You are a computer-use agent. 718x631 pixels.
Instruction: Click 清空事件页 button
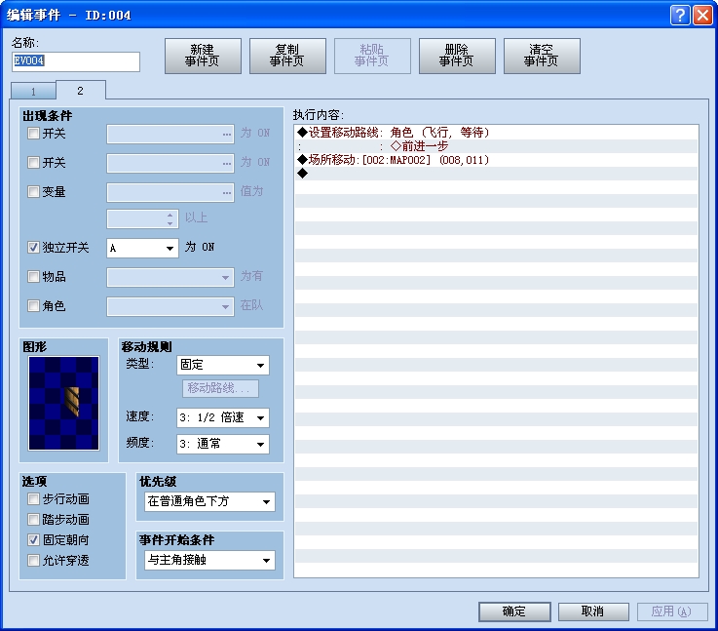(x=542, y=56)
